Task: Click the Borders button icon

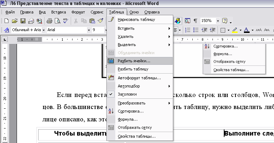Action: pyautogui.click(x=223, y=30)
